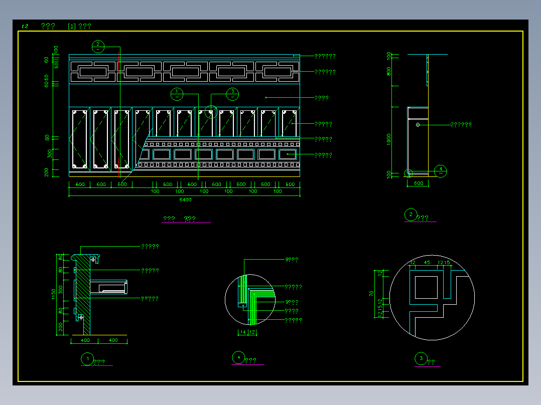
Task: Select the 70 vertical dimension beside detail 3
Action: click(x=371, y=294)
